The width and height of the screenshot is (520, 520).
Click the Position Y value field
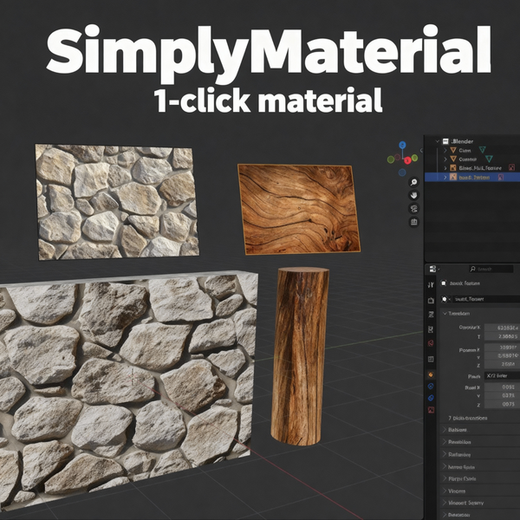502,356
